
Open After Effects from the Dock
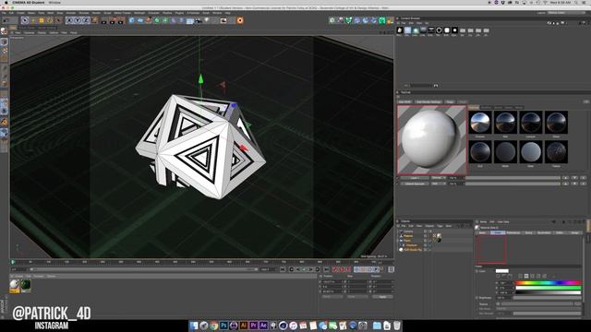[x=263, y=326]
